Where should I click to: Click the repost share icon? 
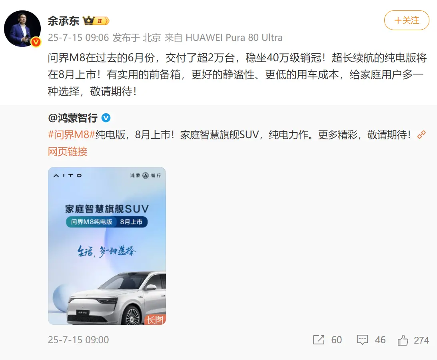(319, 340)
